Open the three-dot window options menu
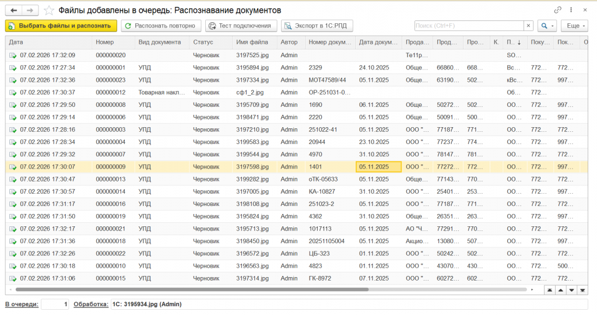The image size is (597, 315). click(x=571, y=10)
